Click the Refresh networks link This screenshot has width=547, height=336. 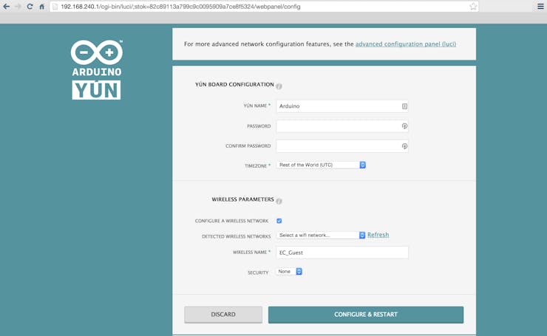click(378, 235)
